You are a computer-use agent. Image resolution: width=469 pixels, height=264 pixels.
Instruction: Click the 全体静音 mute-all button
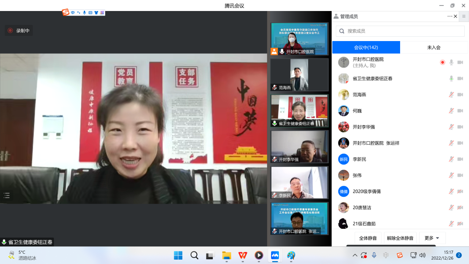point(368,238)
